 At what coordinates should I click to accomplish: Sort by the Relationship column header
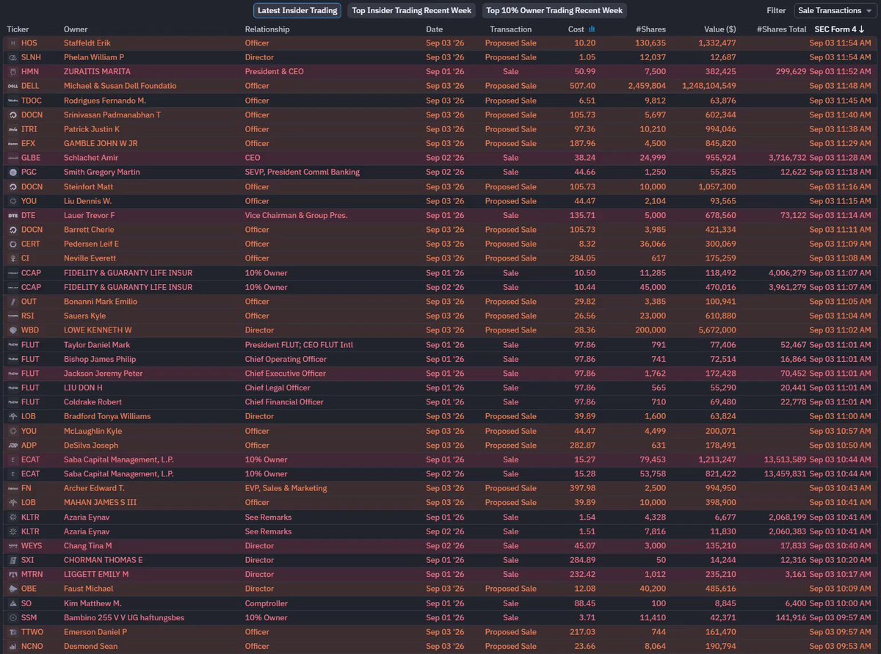coord(267,29)
